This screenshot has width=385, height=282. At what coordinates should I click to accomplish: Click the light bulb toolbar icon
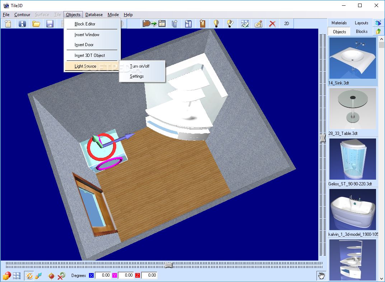click(x=216, y=24)
